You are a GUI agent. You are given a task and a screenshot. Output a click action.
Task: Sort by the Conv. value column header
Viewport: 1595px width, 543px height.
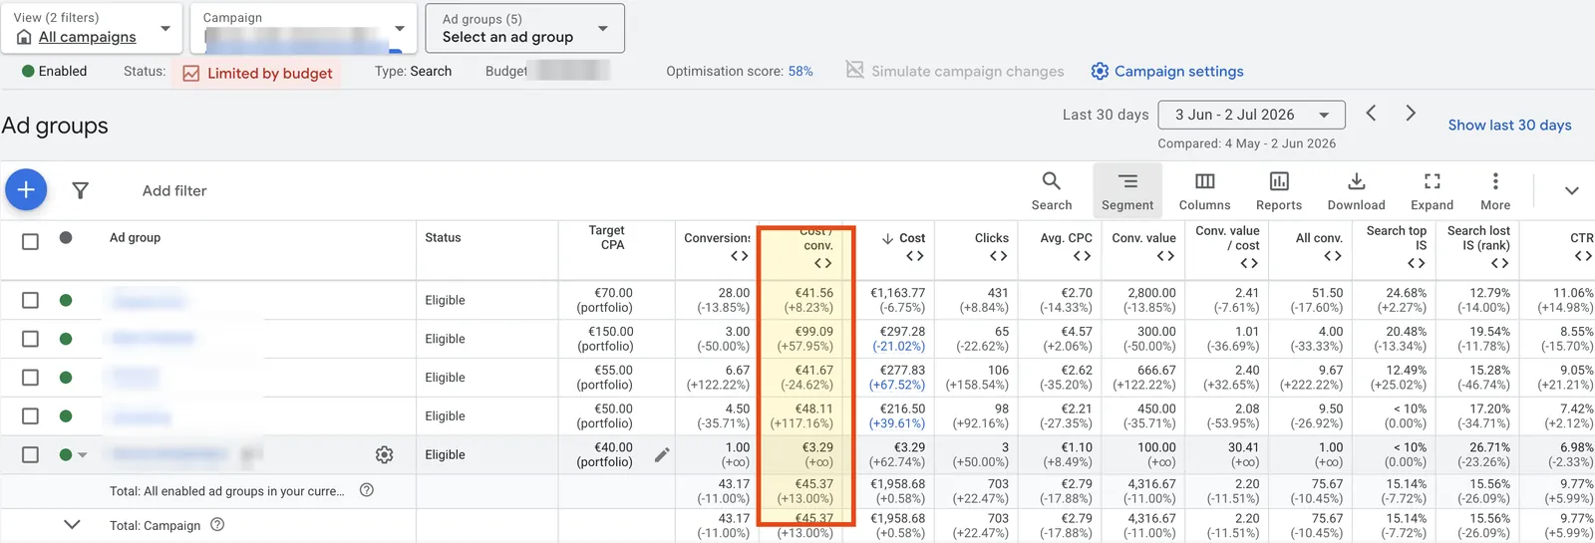click(1143, 238)
